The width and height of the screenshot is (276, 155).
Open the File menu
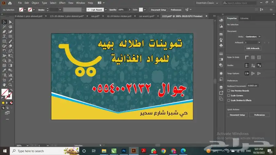(20, 3)
